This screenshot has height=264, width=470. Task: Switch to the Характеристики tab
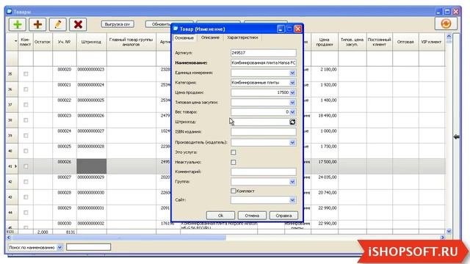pyautogui.click(x=242, y=37)
